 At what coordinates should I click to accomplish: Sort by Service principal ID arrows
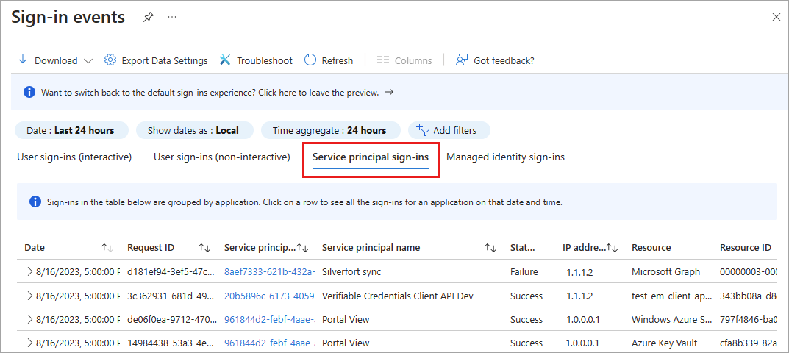point(302,247)
